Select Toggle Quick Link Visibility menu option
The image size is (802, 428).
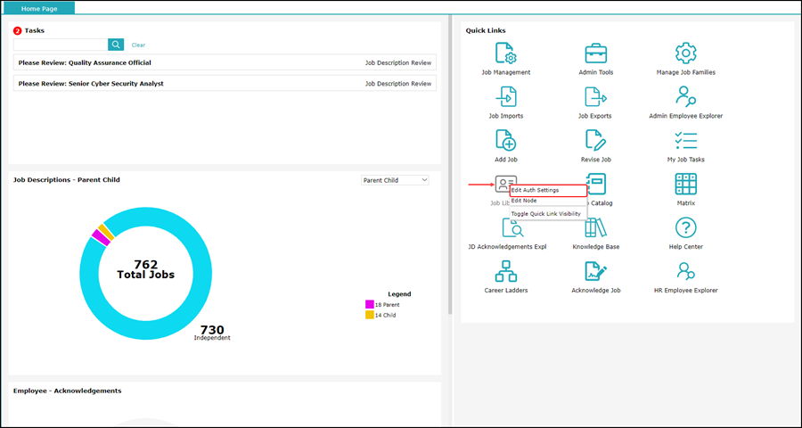548,214
